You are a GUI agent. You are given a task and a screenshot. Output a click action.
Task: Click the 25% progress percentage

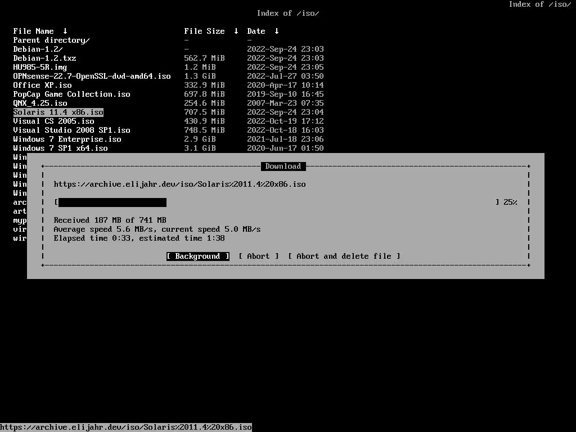[x=510, y=202]
